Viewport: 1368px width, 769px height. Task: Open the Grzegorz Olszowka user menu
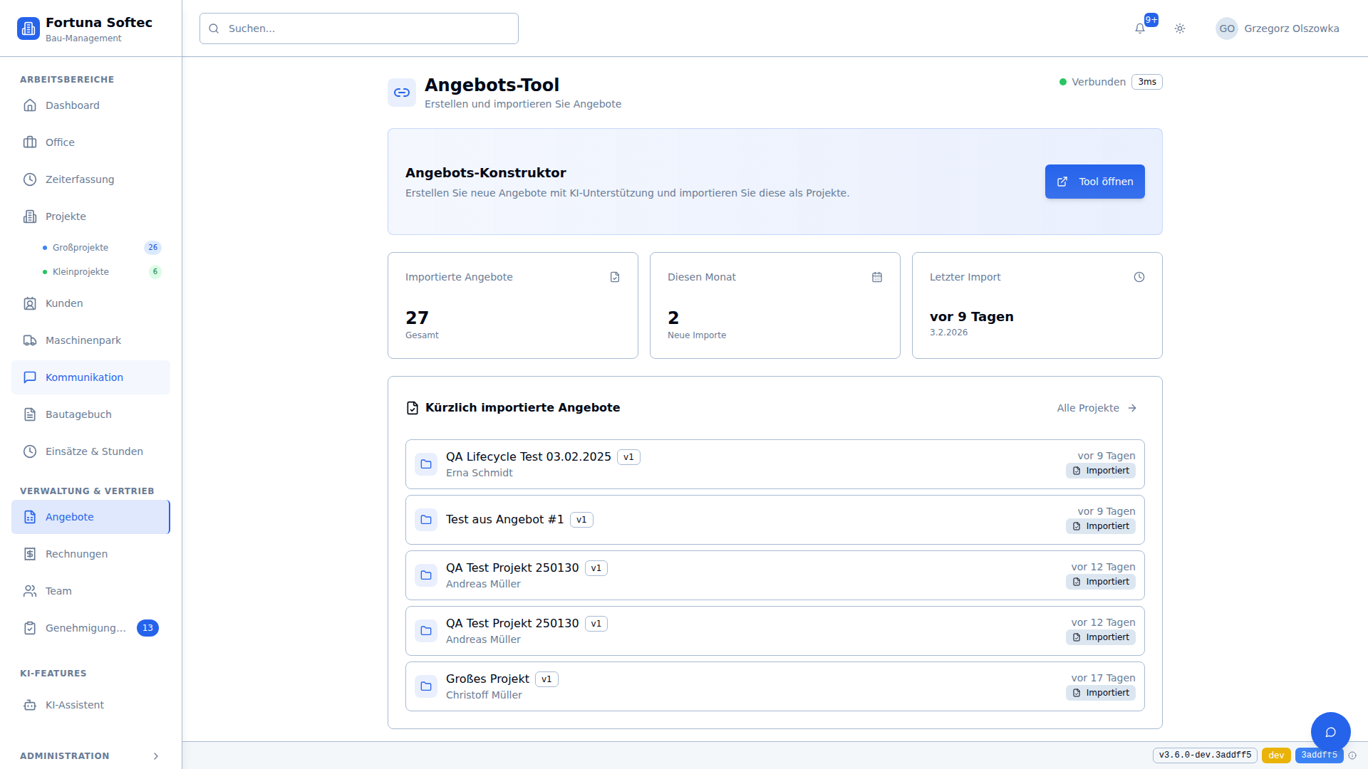point(1278,28)
